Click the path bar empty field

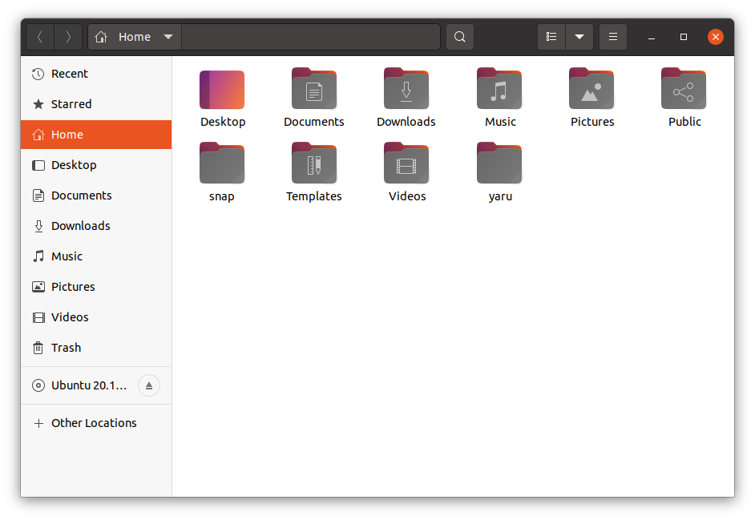[x=310, y=37]
